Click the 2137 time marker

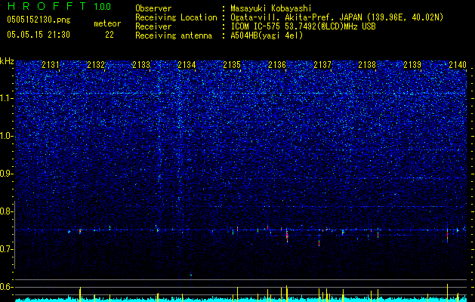click(x=322, y=65)
